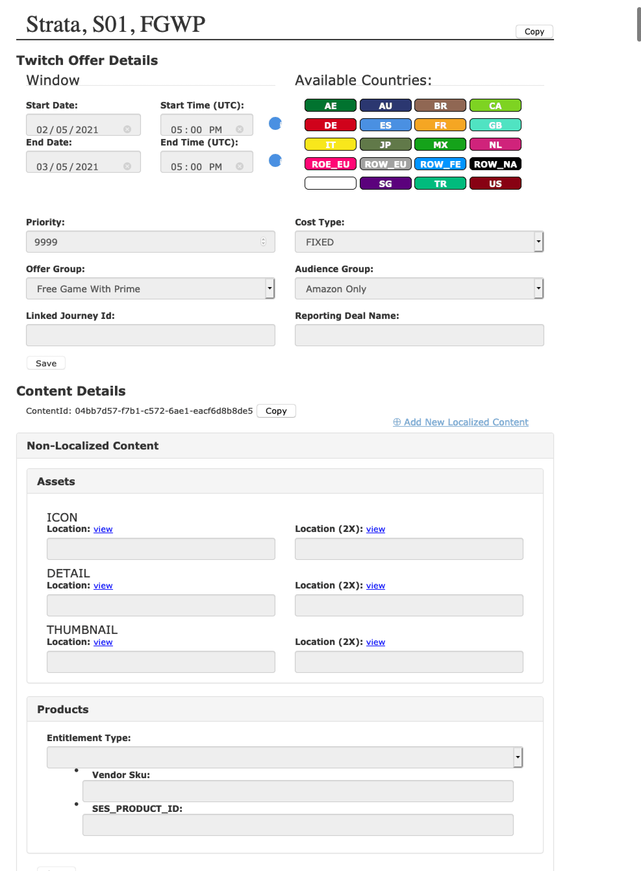Select the ROW_EU region tag
This screenshot has width=641, height=871.
point(385,164)
